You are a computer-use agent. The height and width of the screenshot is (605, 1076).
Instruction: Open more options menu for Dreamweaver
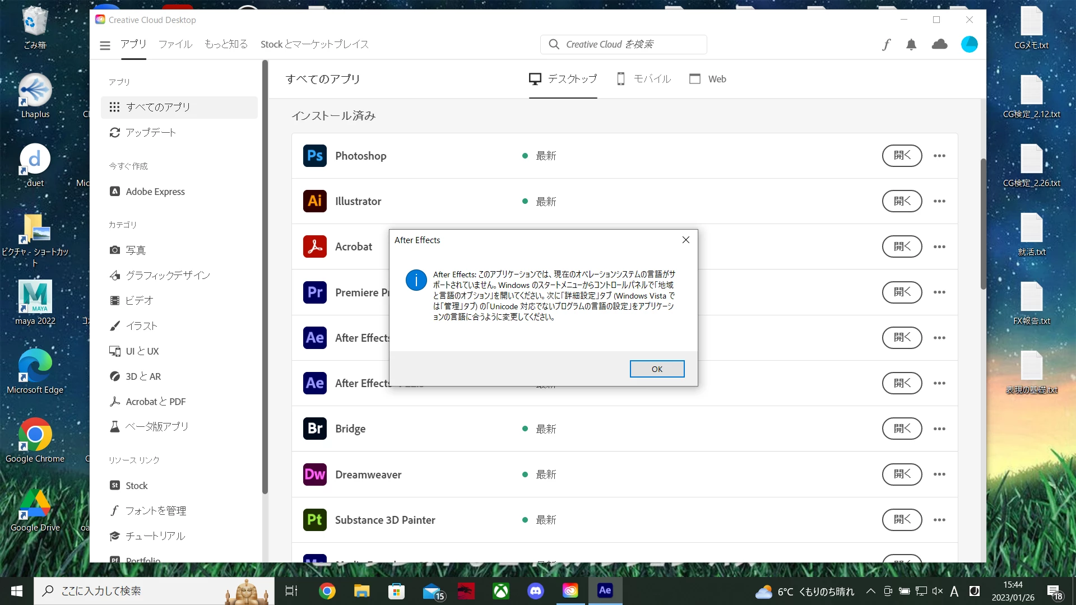[x=939, y=474]
